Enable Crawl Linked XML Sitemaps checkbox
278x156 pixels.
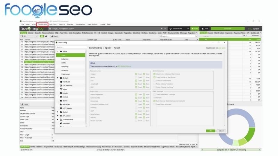[x=154, y=95]
